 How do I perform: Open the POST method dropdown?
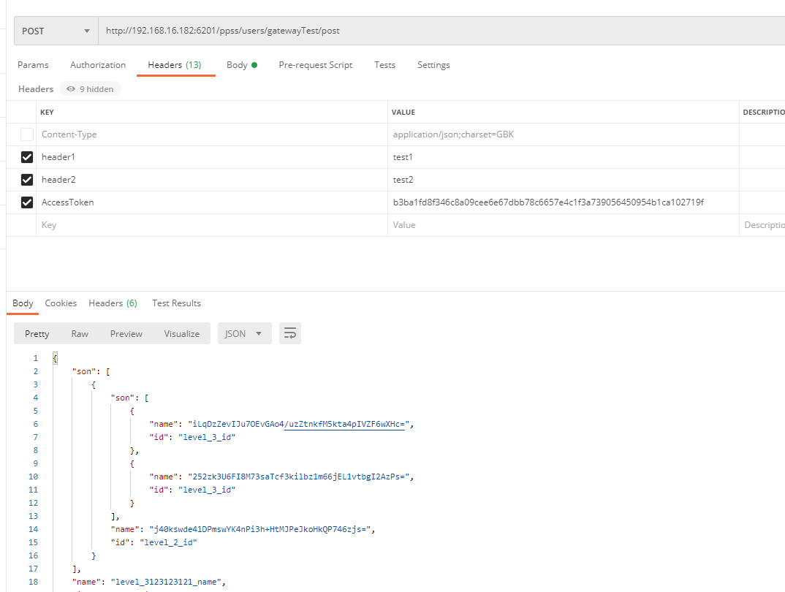click(x=56, y=31)
